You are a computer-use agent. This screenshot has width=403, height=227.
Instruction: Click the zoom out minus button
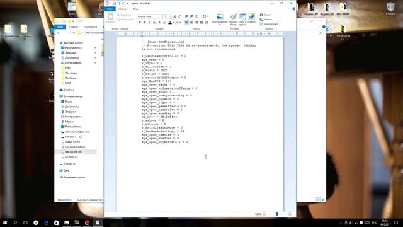pyautogui.click(x=264, y=214)
